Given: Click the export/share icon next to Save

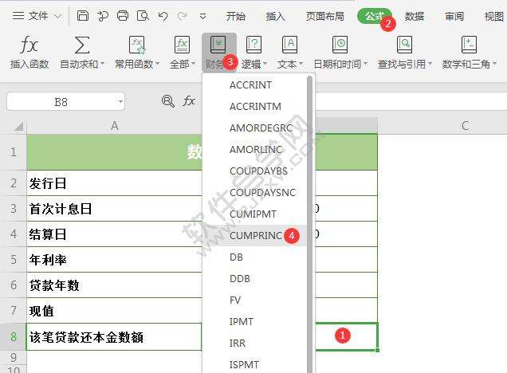Looking at the screenshot, I should 103,16.
